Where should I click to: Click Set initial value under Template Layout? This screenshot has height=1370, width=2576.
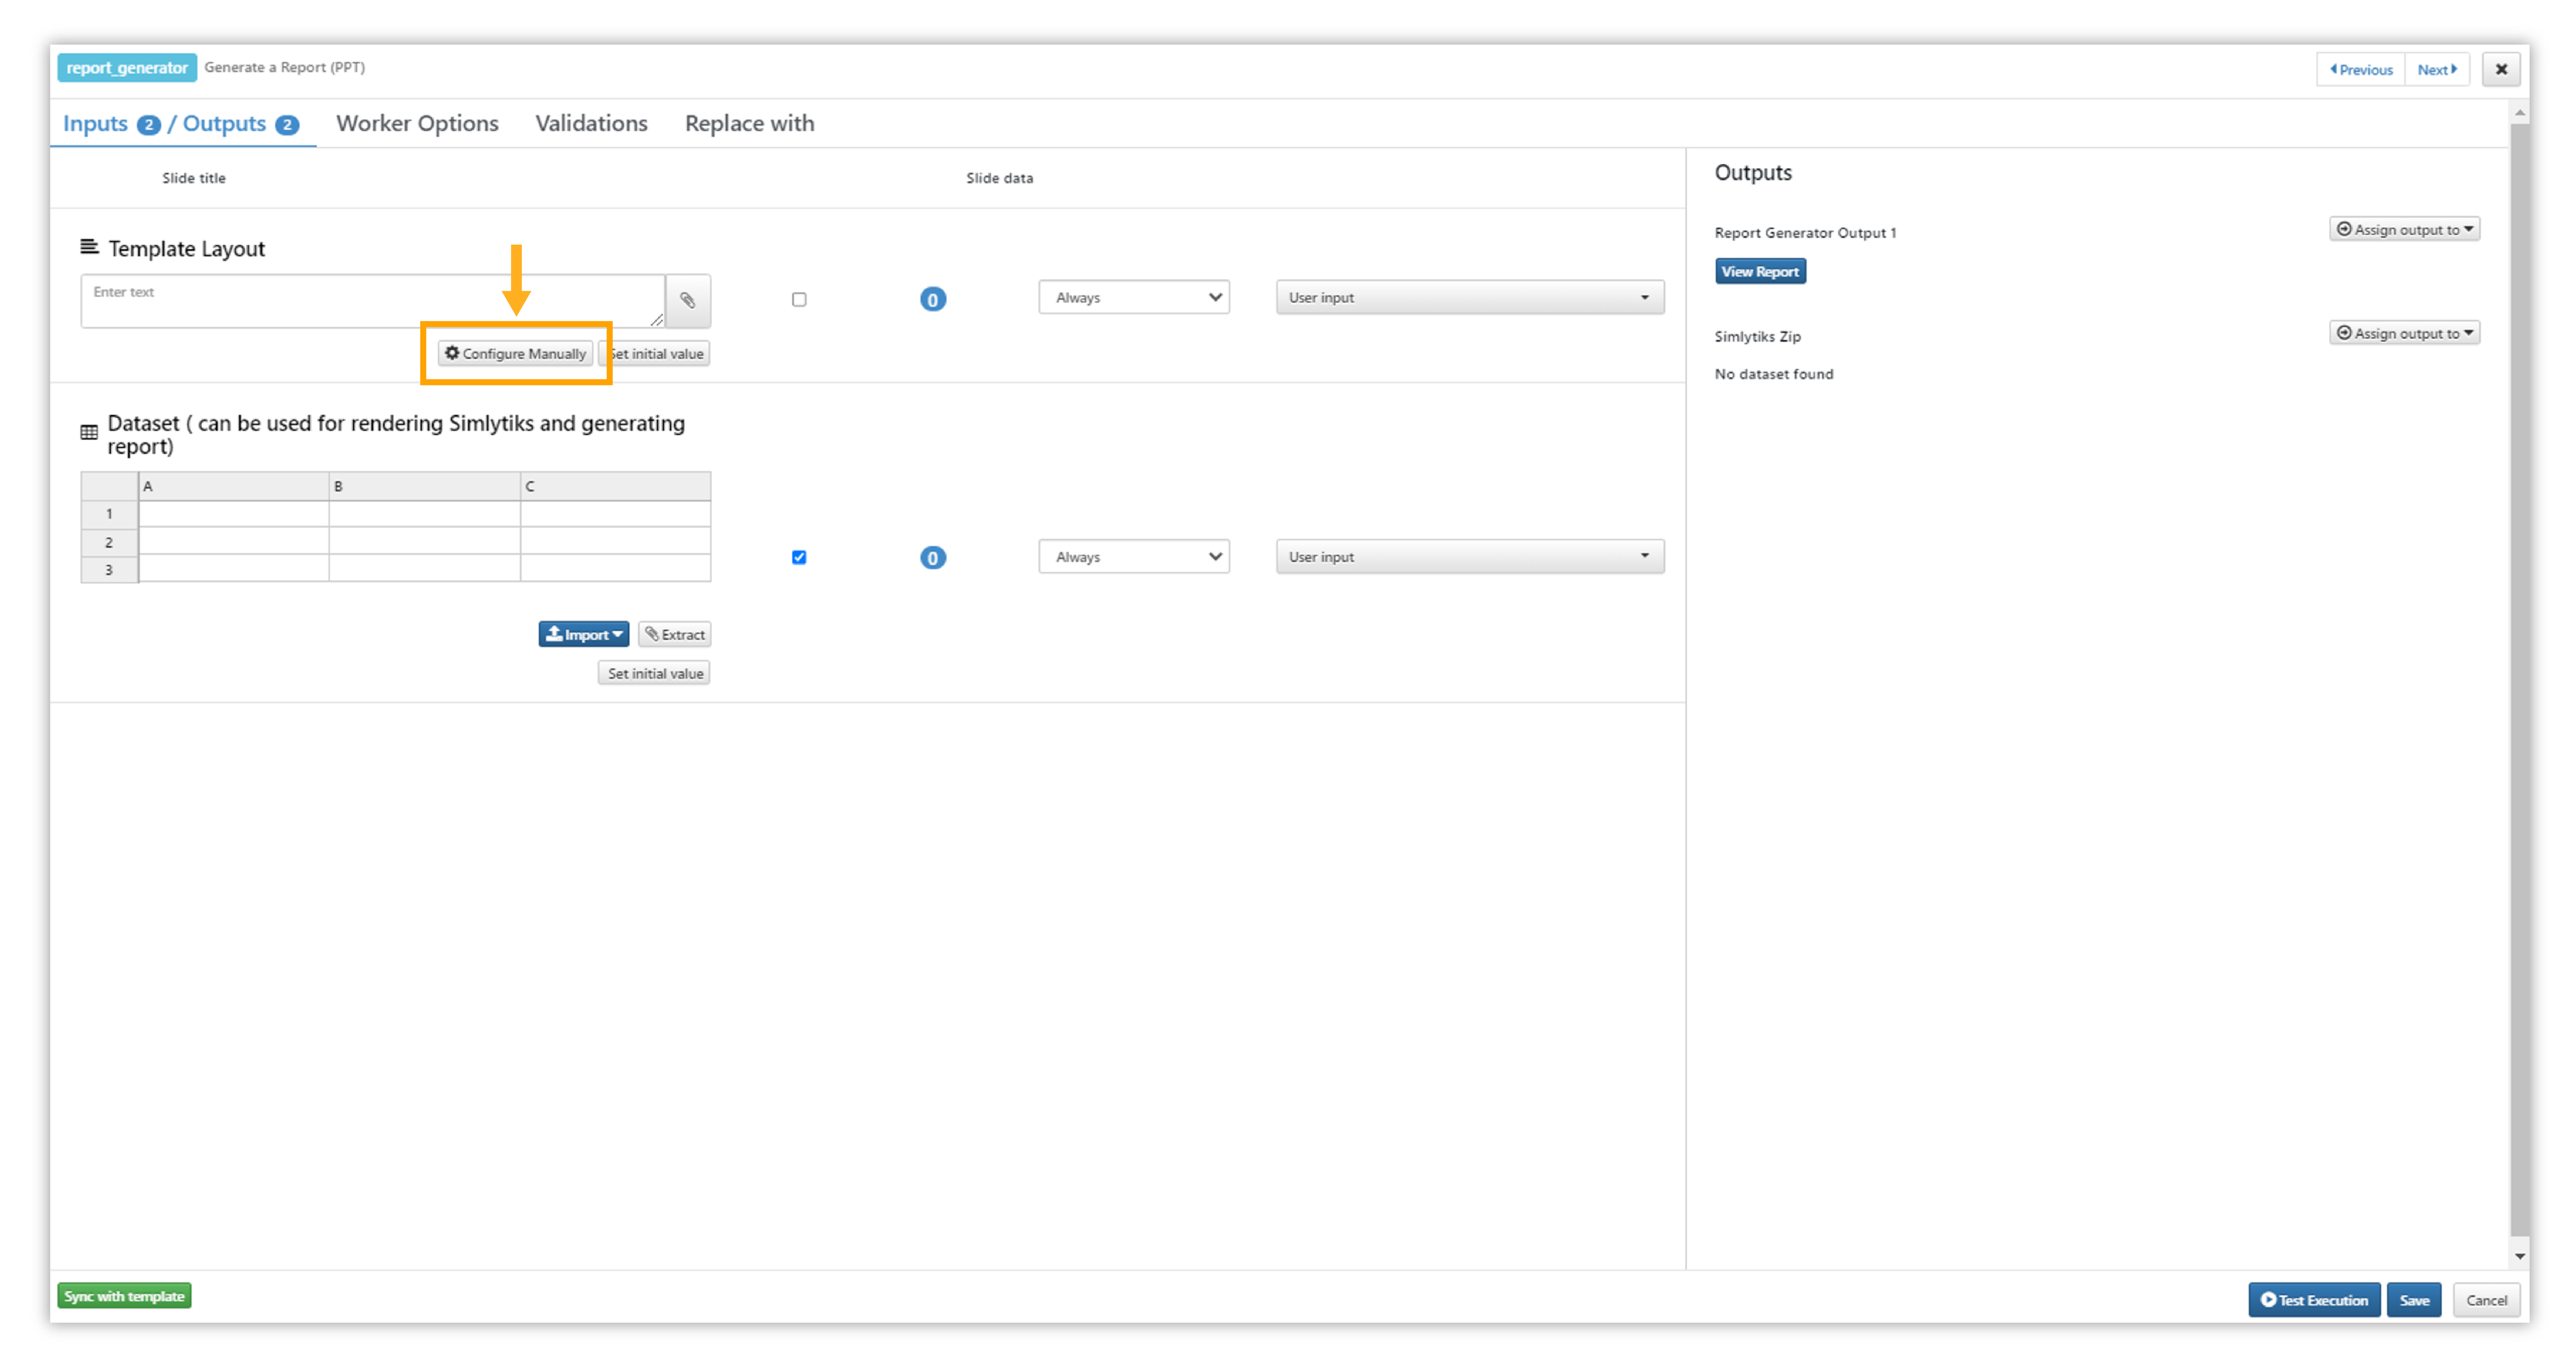click(x=656, y=354)
